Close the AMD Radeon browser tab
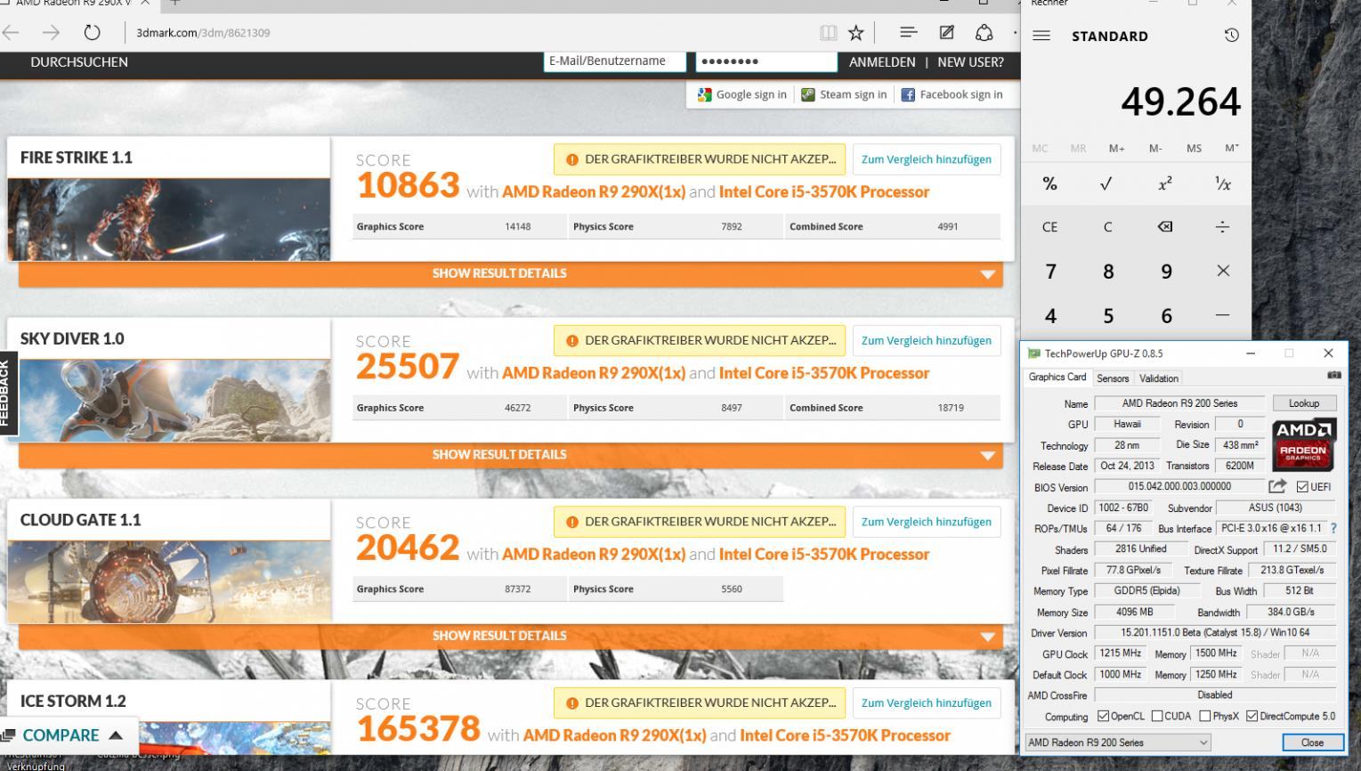The width and height of the screenshot is (1361, 771). click(x=145, y=4)
